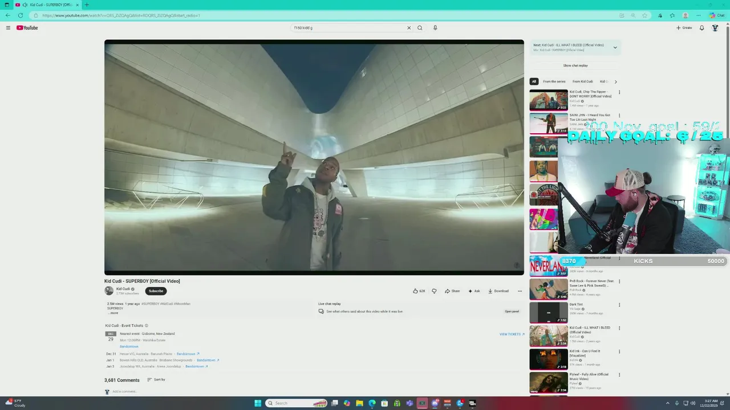Open options menu for Dark Tint video
730x410 pixels.
pyautogui.click(x=619, y=305)
